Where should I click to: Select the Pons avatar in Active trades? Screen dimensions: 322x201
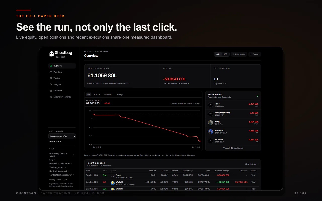211,105
